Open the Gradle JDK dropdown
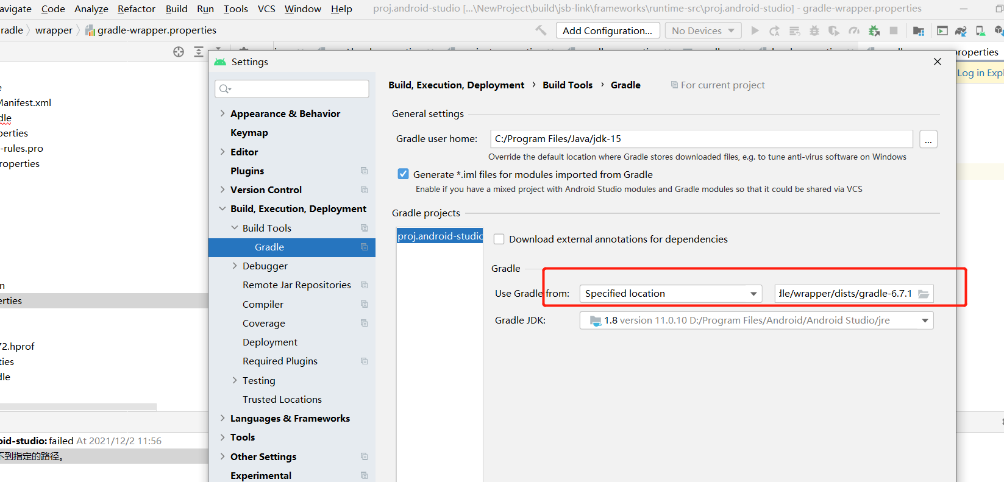 (x=756, y=321)
